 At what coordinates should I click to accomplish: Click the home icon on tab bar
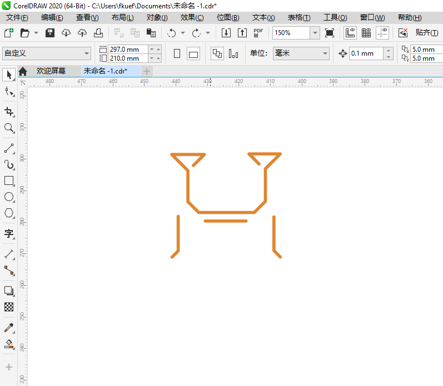23,71
